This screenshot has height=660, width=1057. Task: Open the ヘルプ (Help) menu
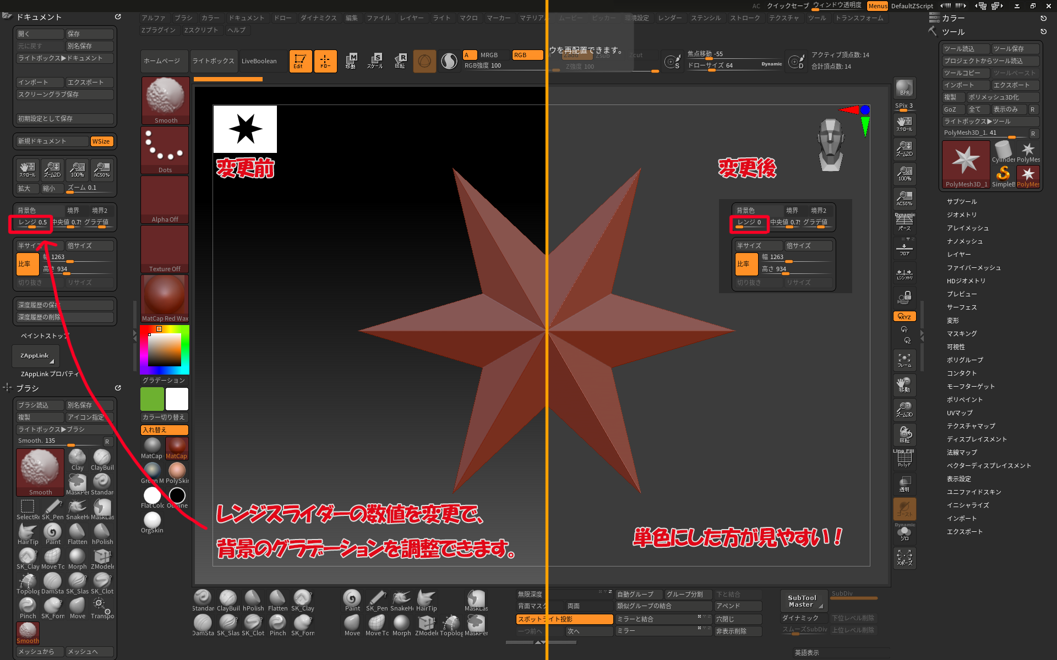click(236, 30)
